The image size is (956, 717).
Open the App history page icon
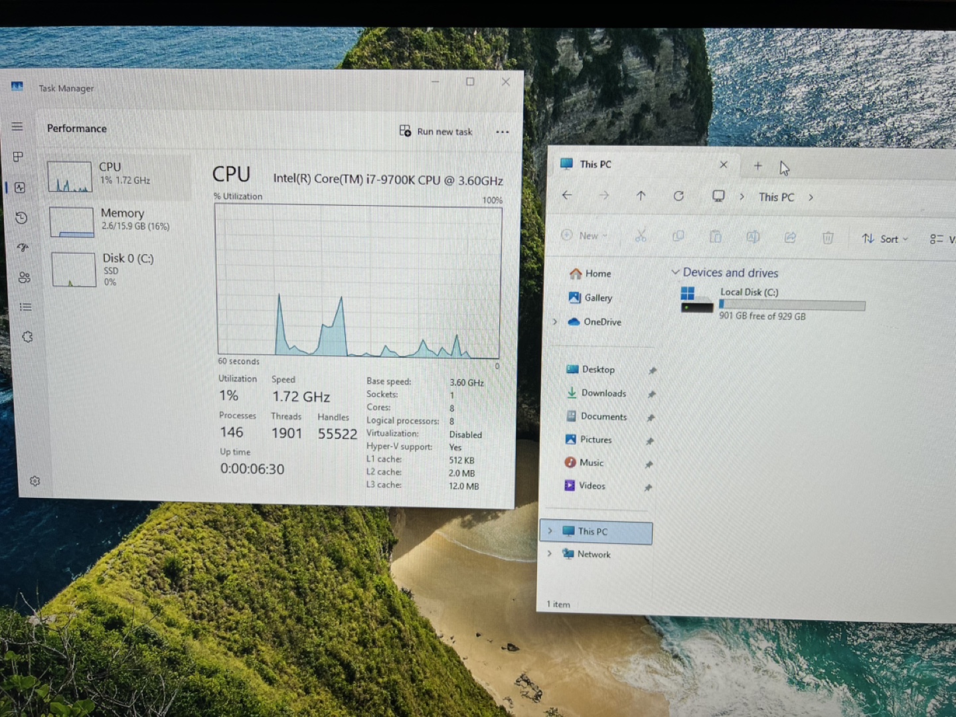tap(21, 217)
